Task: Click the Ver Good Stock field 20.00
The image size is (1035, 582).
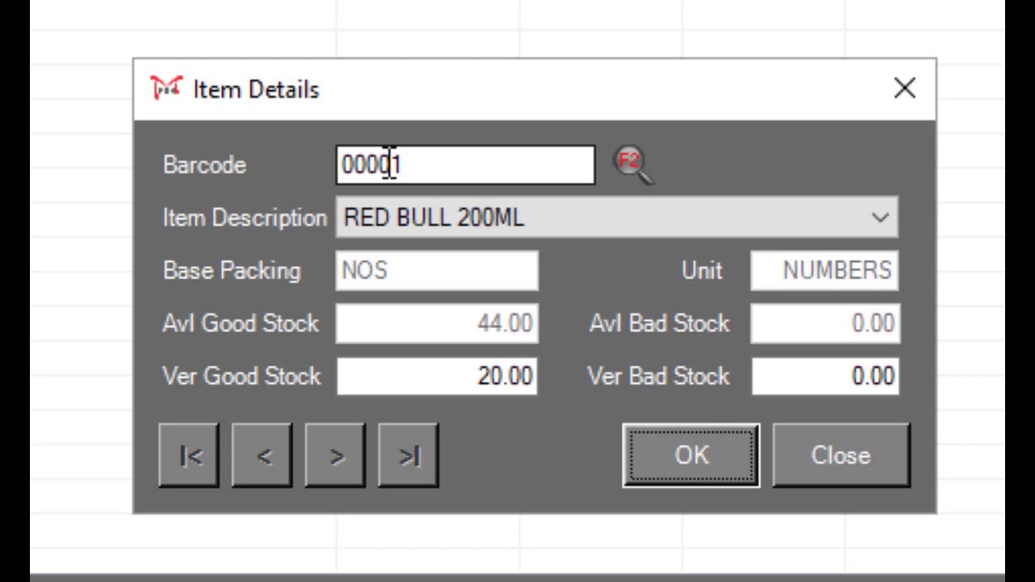Action: point(437,376)
